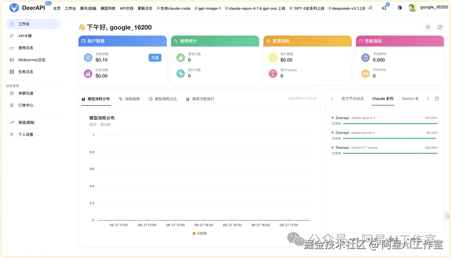The width and height of the screenshot is (451, 258).
Task: Open 聊天/绘画 in top navigation
Action: tap(88, 8)
